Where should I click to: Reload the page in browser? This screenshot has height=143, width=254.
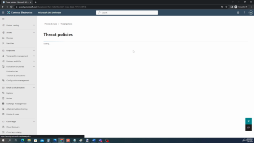(12, 7)
